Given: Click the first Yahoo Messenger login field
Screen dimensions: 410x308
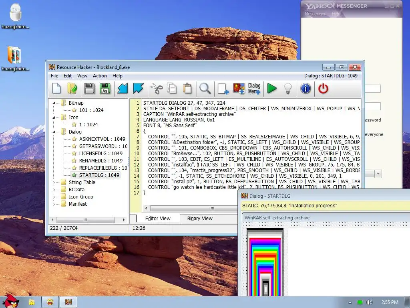Looking at the screenshot, I should [x=373, y=89].
